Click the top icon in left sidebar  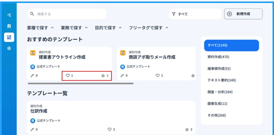(9, 15)
